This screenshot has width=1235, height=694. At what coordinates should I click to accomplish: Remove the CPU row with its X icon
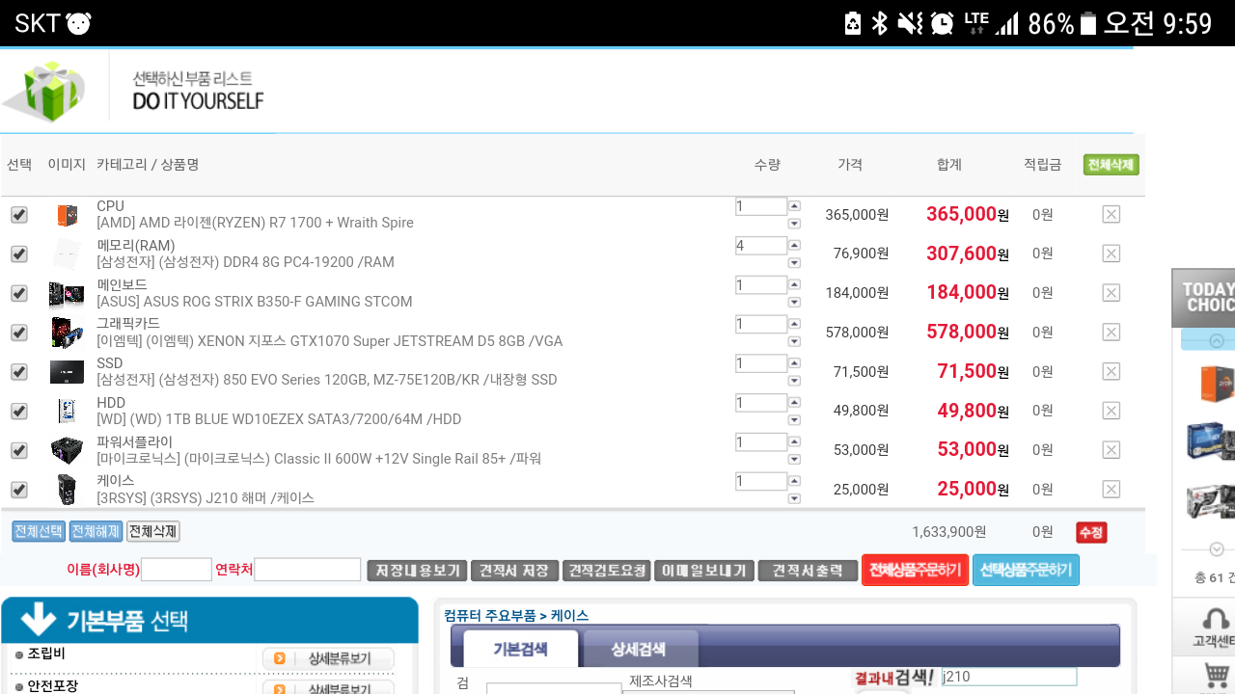[1111, 214]
